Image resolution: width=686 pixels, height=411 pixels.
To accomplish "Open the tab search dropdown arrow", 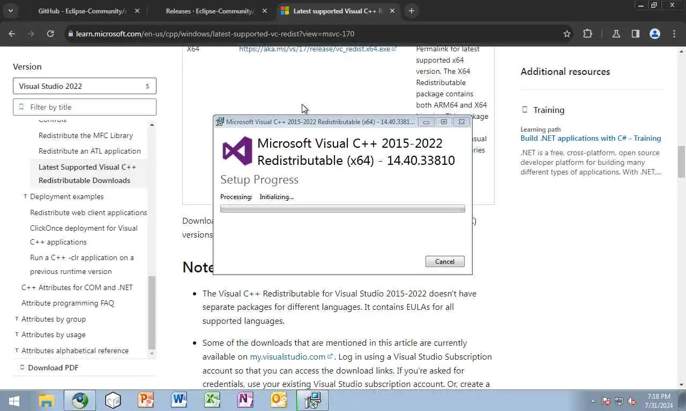I will [10, 11].
